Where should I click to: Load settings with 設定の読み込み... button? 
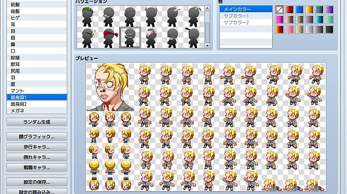(37, 192)
